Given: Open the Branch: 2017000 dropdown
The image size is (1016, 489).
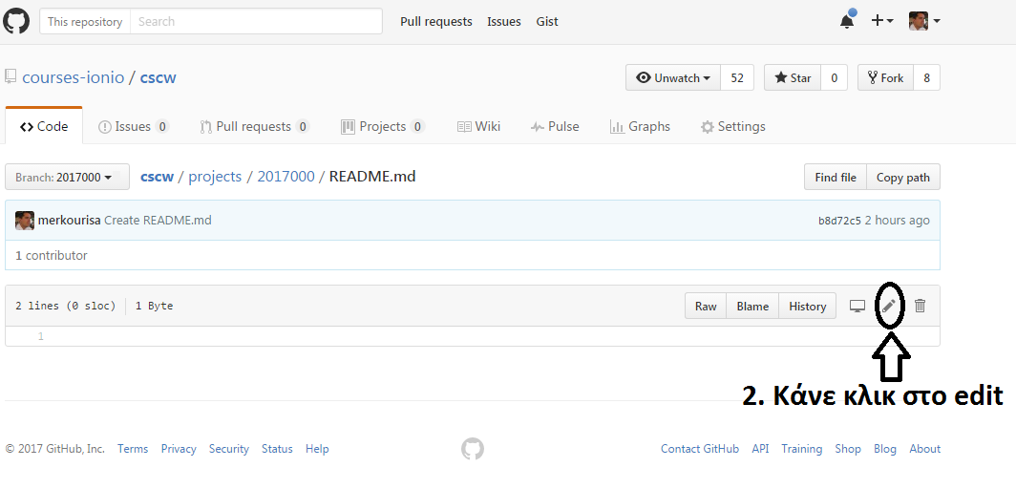Looking at the screenshot, I should 68,177.
